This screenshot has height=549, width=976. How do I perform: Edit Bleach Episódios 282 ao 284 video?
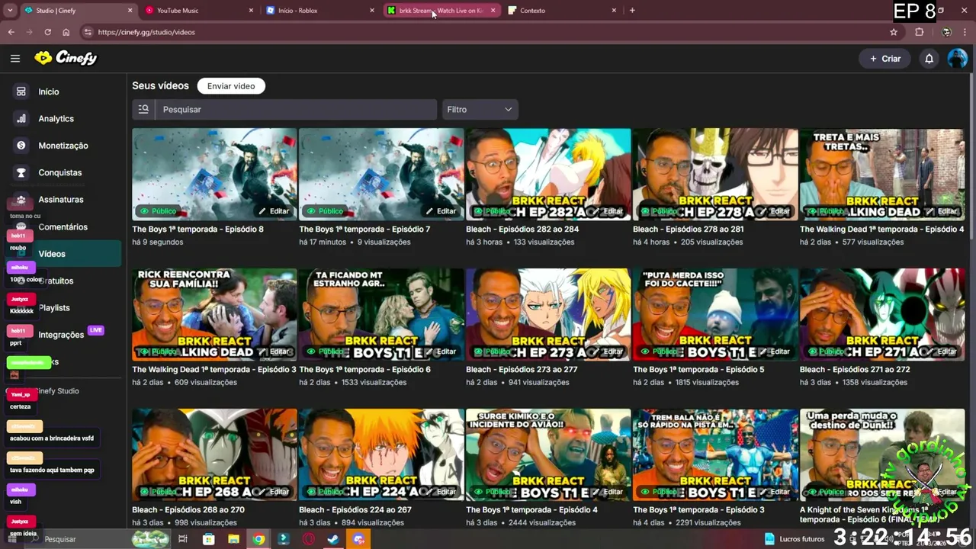click(608, 211)
